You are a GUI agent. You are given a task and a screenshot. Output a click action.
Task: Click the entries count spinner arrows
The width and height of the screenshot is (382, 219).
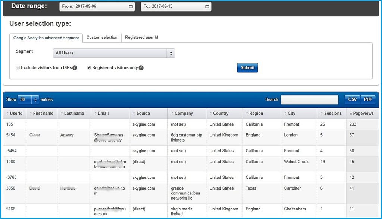tap(35, 99)
